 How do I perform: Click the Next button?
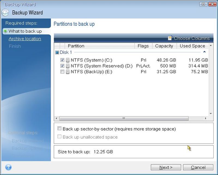coord(166,167)
